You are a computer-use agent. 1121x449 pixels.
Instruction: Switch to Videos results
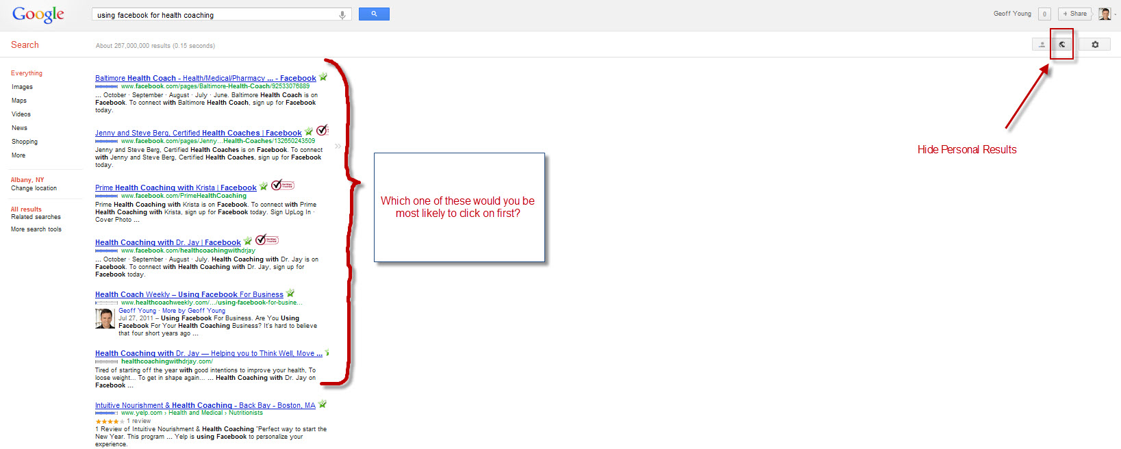click(x=21, y=114)
